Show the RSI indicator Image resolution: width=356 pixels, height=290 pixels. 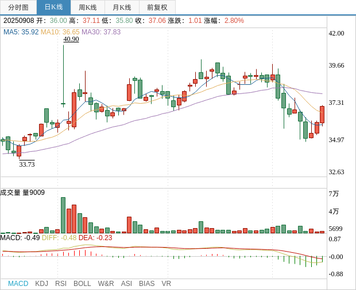tap(61, 284)
